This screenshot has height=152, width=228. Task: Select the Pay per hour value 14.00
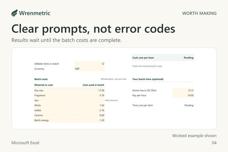183,95
